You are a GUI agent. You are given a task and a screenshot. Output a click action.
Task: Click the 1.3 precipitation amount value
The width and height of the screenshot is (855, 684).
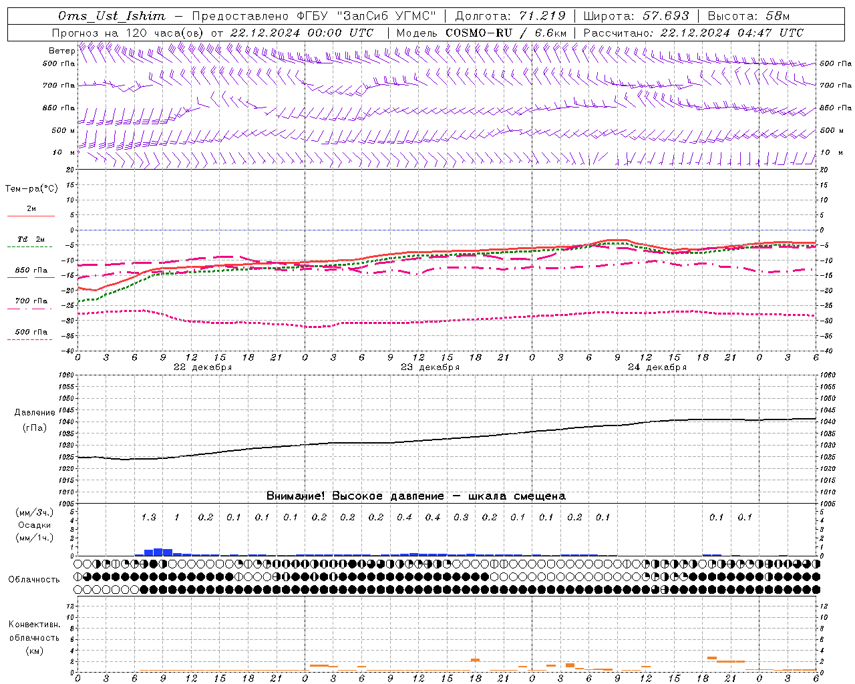(x=148, y=517)
